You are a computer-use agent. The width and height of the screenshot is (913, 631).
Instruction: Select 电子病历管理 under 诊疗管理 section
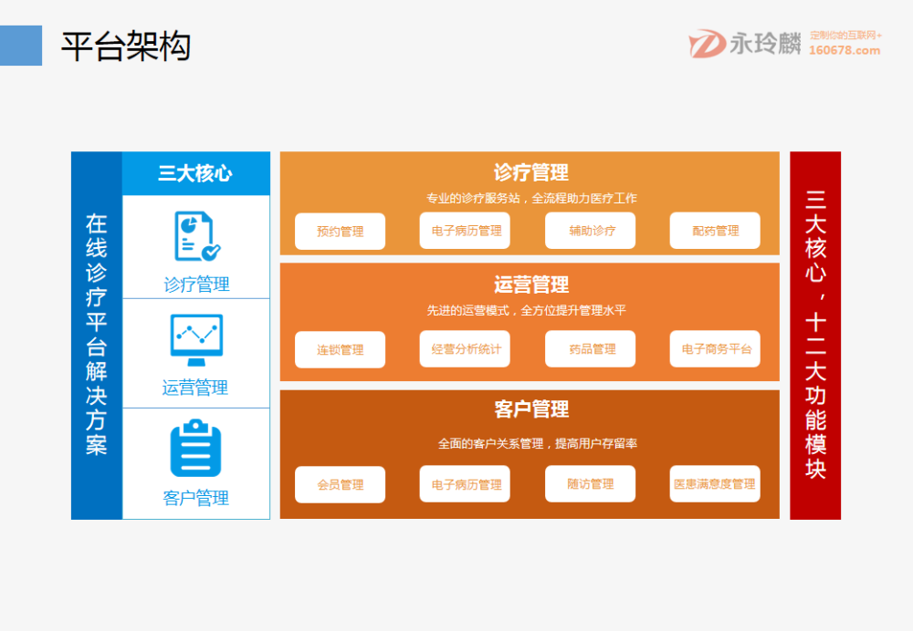pyautogui.click(x=466, y=231)
